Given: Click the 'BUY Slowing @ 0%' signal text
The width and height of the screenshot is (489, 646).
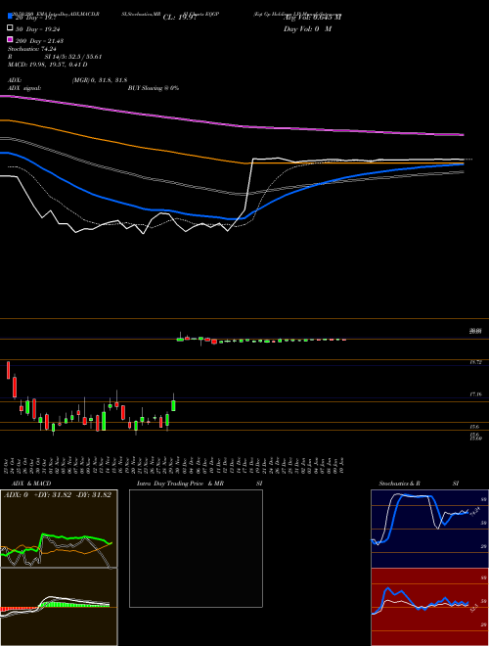Looking at the screenshot, I should [154, 88].
